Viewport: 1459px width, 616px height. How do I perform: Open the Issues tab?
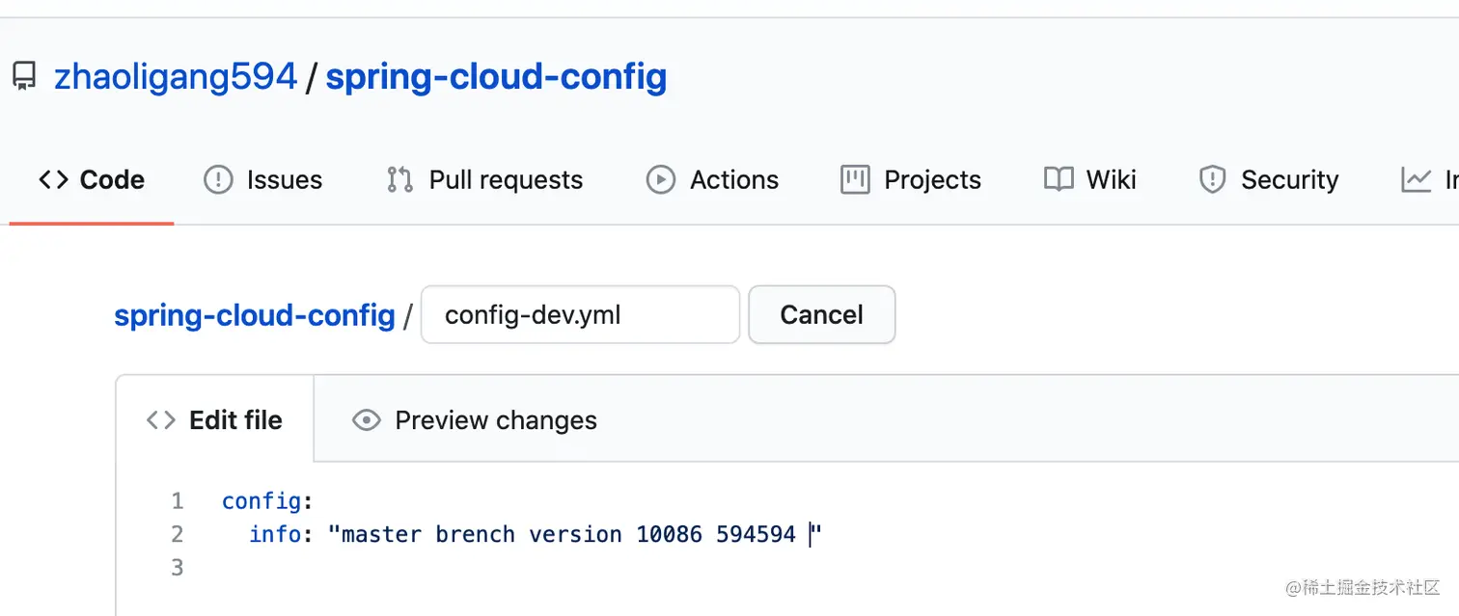[262, 179]
